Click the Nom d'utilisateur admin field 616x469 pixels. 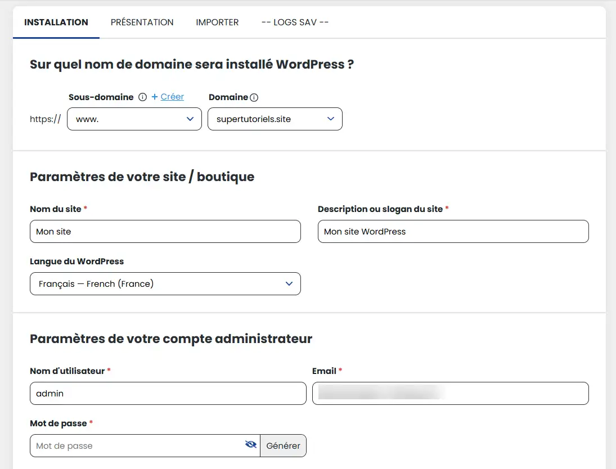click(168, 393)
